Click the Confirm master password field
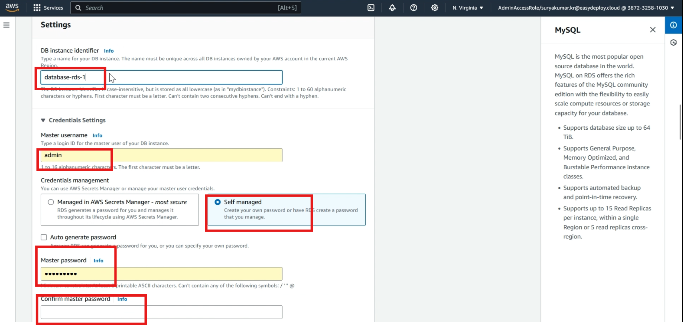 click(162, 312)
